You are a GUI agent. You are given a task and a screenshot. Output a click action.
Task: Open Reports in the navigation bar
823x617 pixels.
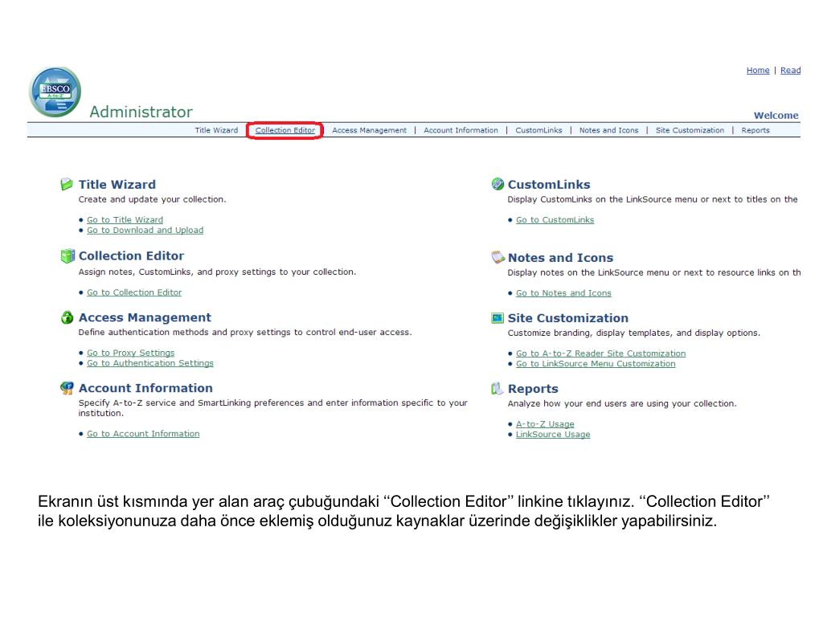(755, 130)
